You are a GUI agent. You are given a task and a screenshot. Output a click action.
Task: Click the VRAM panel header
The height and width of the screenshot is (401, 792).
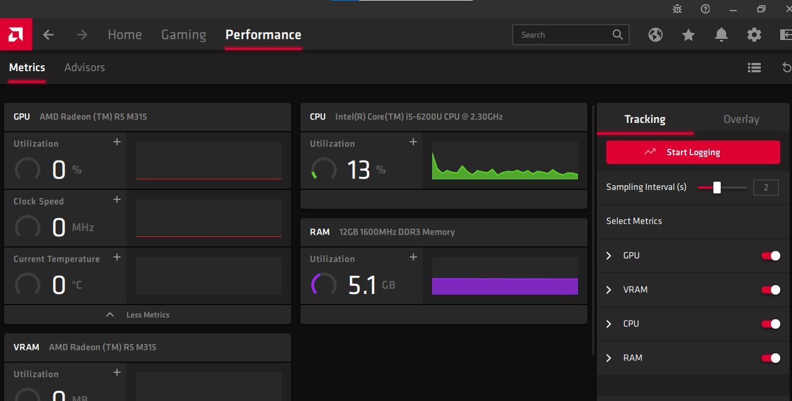(x=148, y=347)
